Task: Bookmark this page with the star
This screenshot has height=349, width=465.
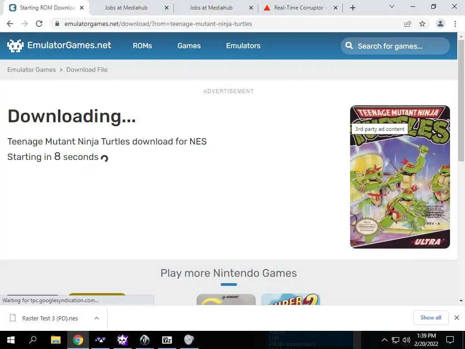Action: [x=422, y=24]
